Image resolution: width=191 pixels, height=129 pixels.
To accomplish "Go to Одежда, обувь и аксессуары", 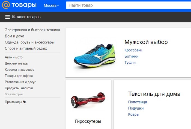I will point(29,42).
